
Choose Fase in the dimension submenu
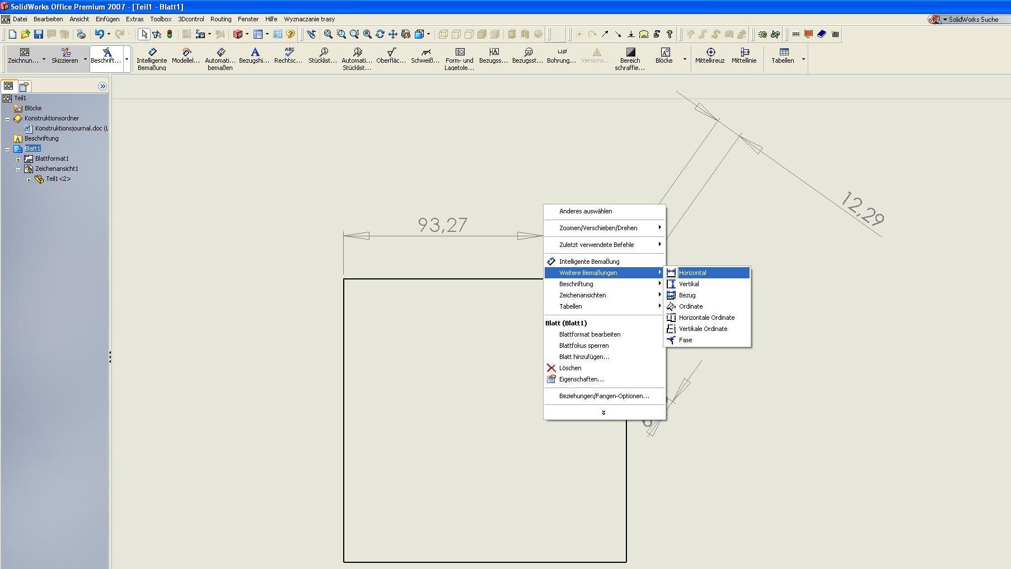[x=707, y=340]
